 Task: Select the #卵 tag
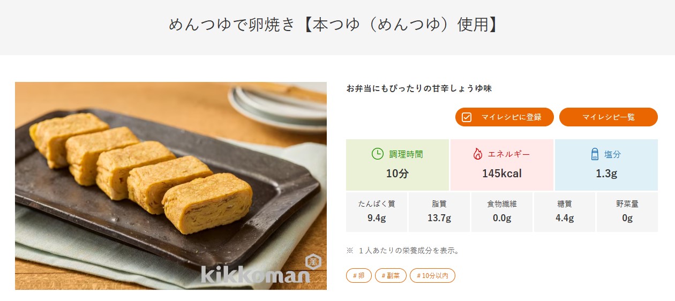click(359, 276)
